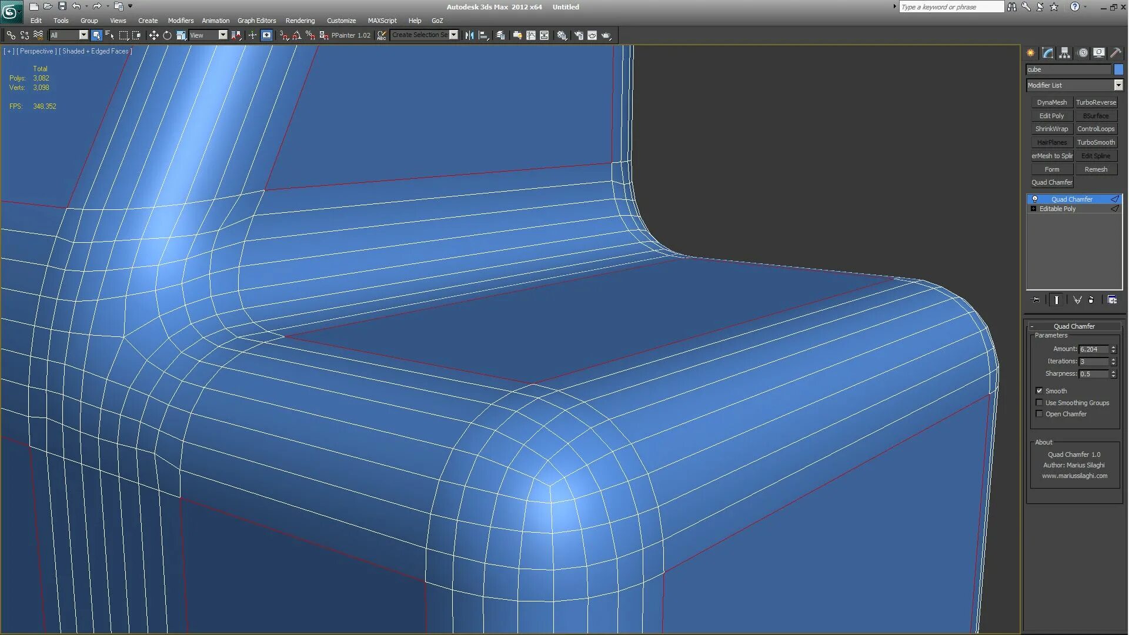
Task: Toggle Quad Chamfer modifier lightbulb visibility
Action: 1035,199
